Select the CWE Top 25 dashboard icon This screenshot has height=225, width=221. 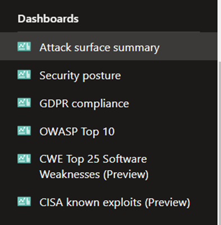tap(24, 159)
